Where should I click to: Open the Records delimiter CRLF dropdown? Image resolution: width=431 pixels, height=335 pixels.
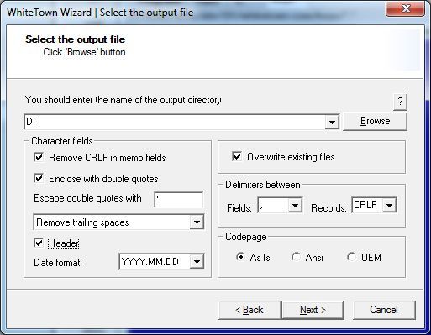tap(389, 206)
